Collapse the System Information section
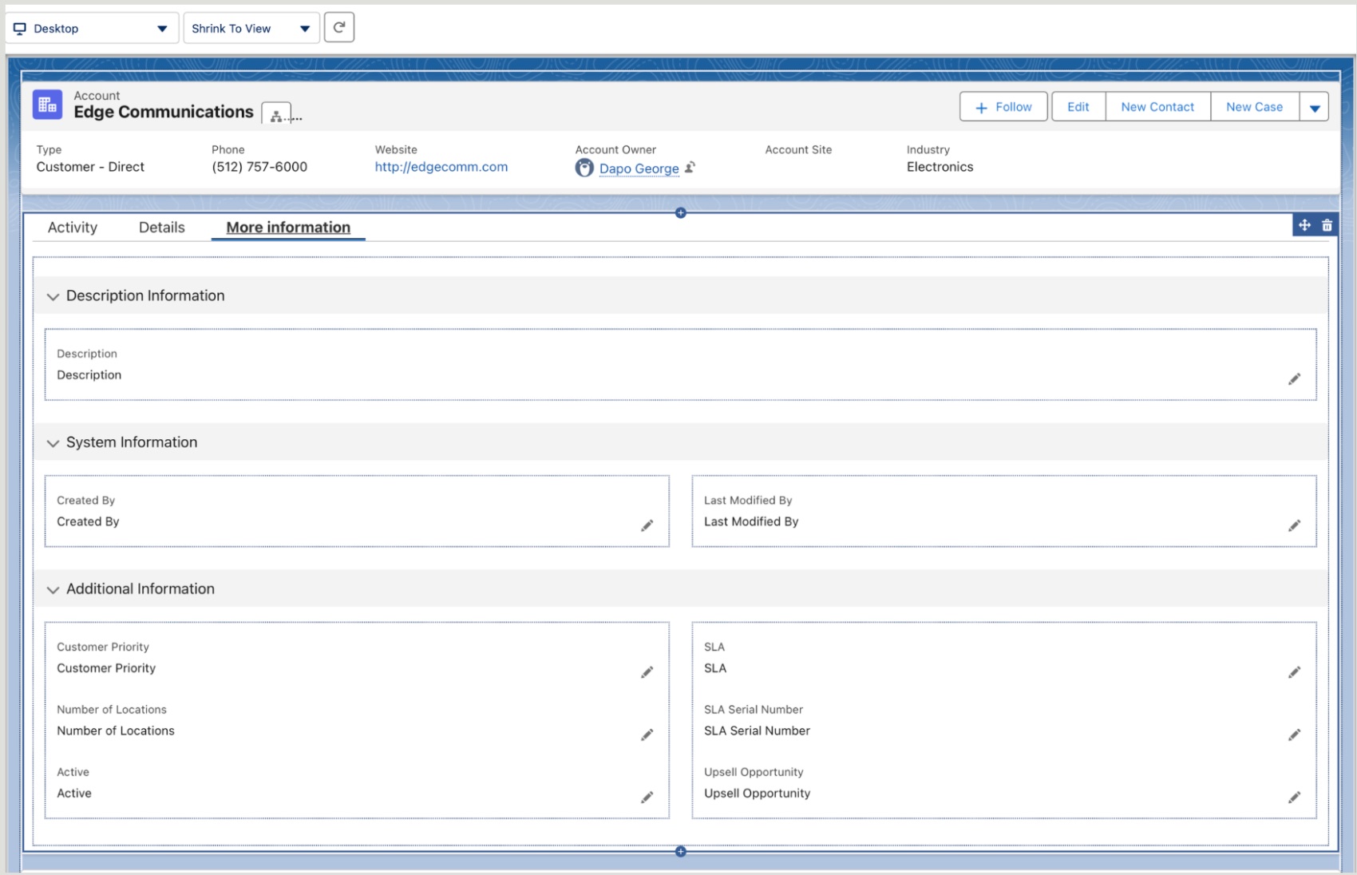This screenshot has width=1357, height=875. point(53,443)
